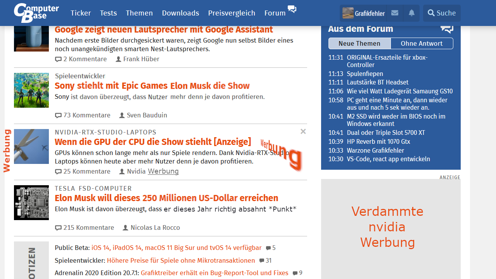Open Höhere Preise für Spiele note link
This screenshot has height=279, width=496.
coord(181,260)
